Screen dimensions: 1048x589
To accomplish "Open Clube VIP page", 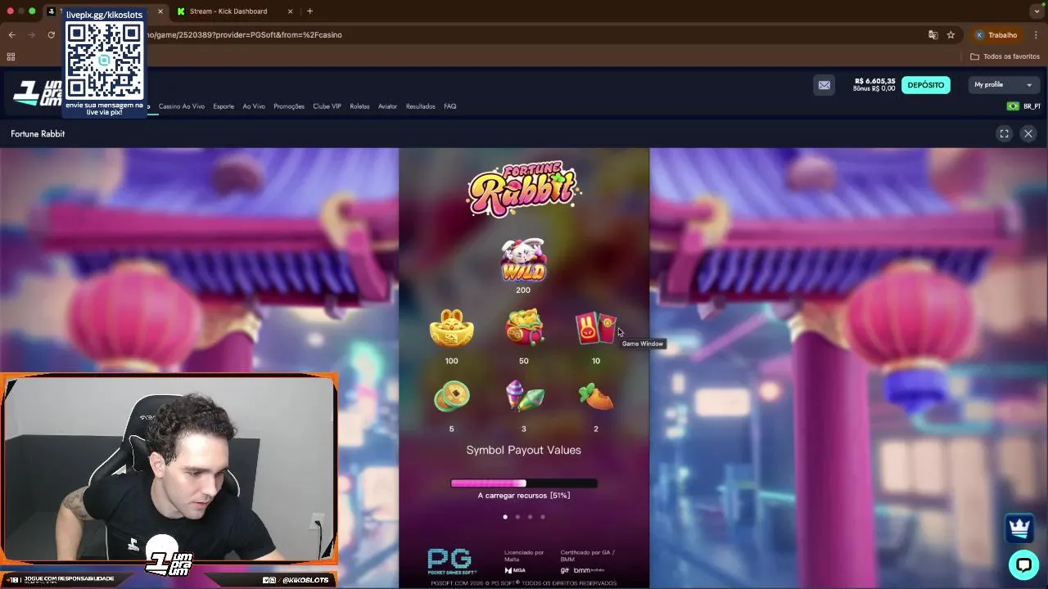I will tap(327, 106).
